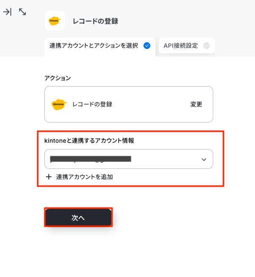Click blue checkmark on first tab
Viewport: 255px width, 277px height.
[147, 46]
